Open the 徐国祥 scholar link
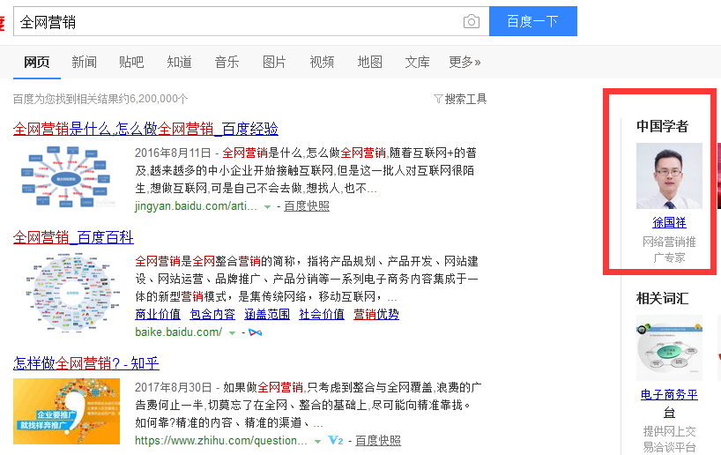 point(670,223)
